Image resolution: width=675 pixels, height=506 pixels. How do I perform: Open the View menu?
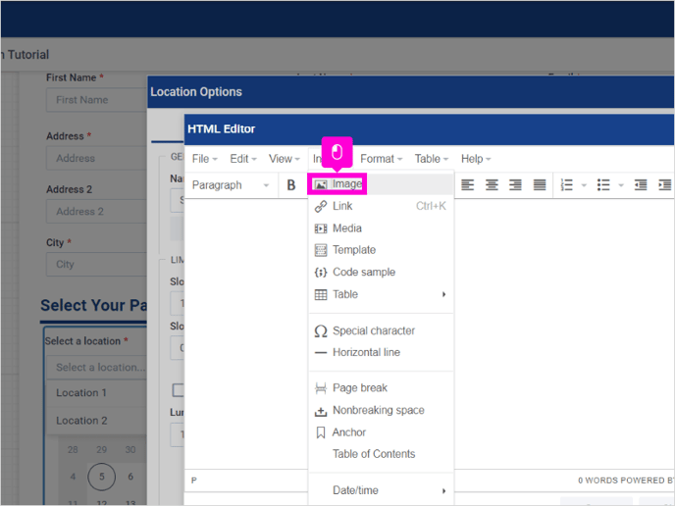[x=285, y=159]
